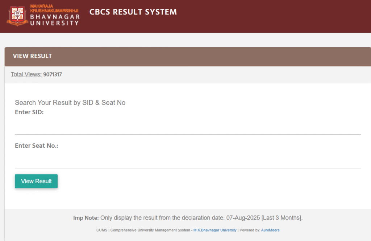Click the Enter Seat No. label
The width and height of the screenshot is (371, 241).
click(37, 146)
